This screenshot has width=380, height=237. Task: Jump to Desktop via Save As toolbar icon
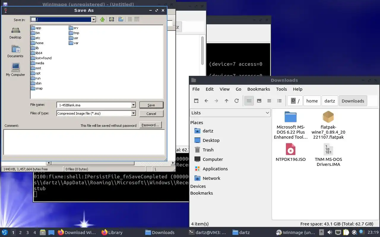[112, 19]
